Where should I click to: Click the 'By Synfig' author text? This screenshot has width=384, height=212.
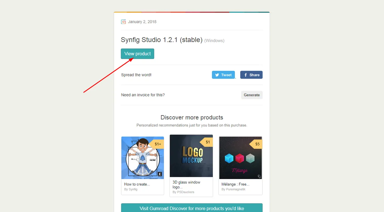click(x=131, y=189)
